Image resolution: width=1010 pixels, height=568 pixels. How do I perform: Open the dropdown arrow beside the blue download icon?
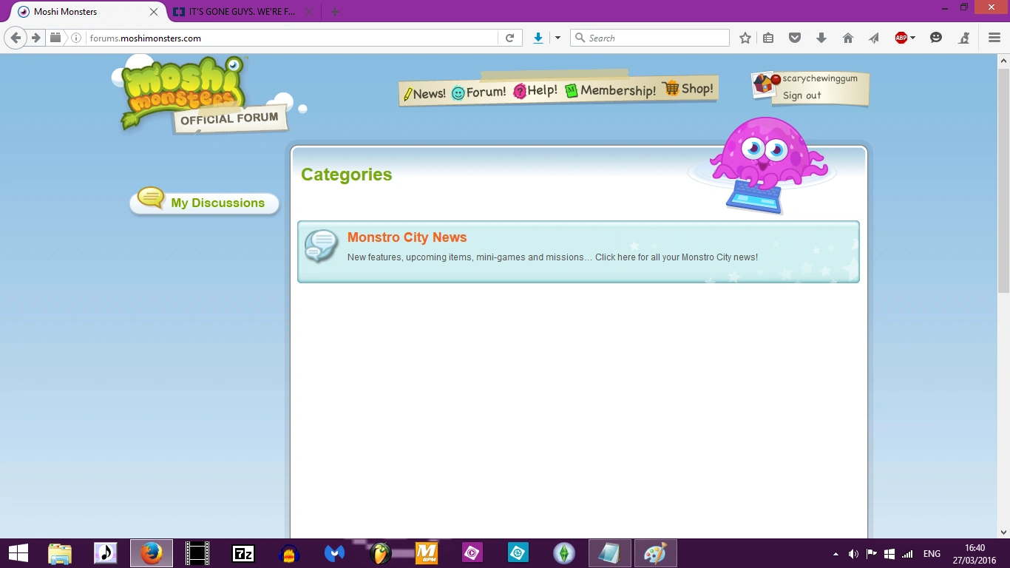pyautogui.click(x=557, y=38)
